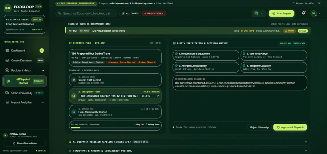Click the URGENT tag on FD-892 row
Image resolution: width=327 pixels, height=154 pixels.
289,31
